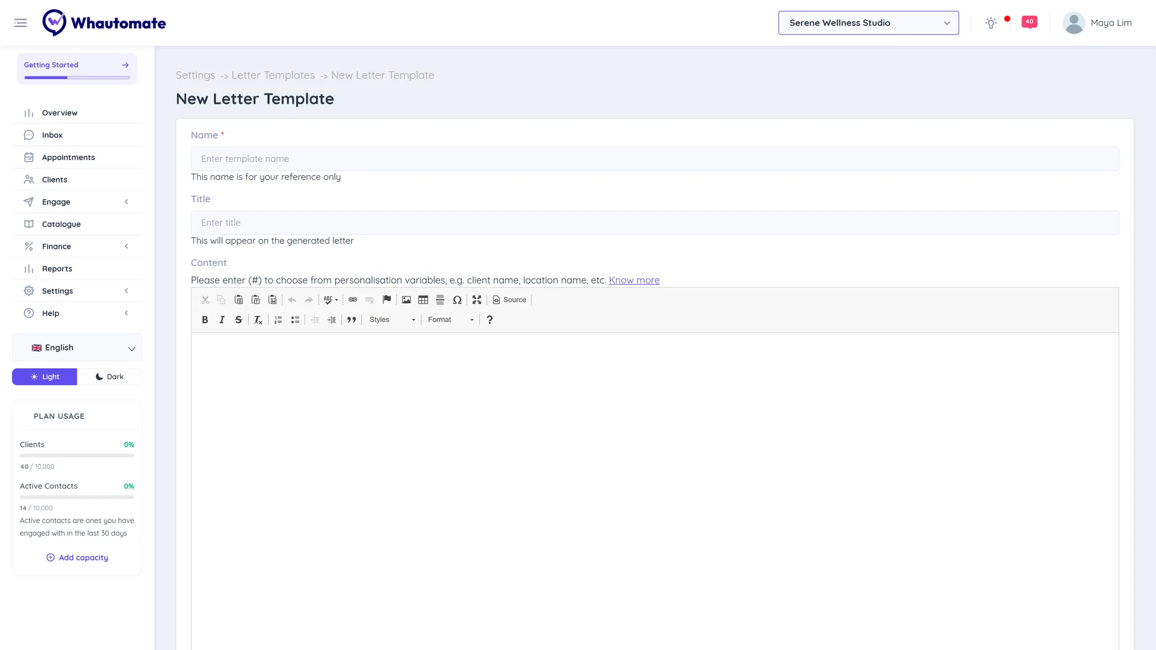Click Letter Templates in the breadcrumb
The width and height of the screenshot is (1156, 650).
click(x=273, y=75)
